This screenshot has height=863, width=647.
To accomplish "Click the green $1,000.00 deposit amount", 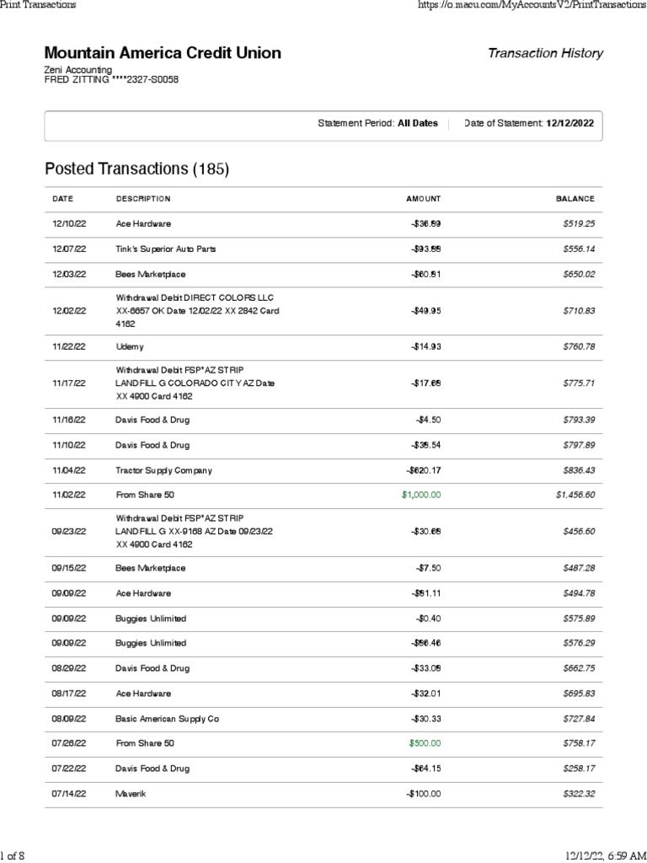I will [x=421, y=495].
